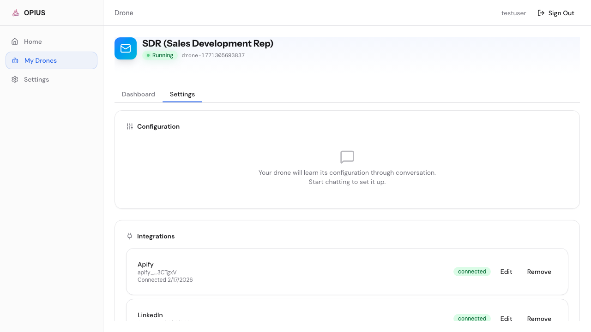Click the sign-out arrow icon in top bar
591x332 pixels.
click(541, 13)
